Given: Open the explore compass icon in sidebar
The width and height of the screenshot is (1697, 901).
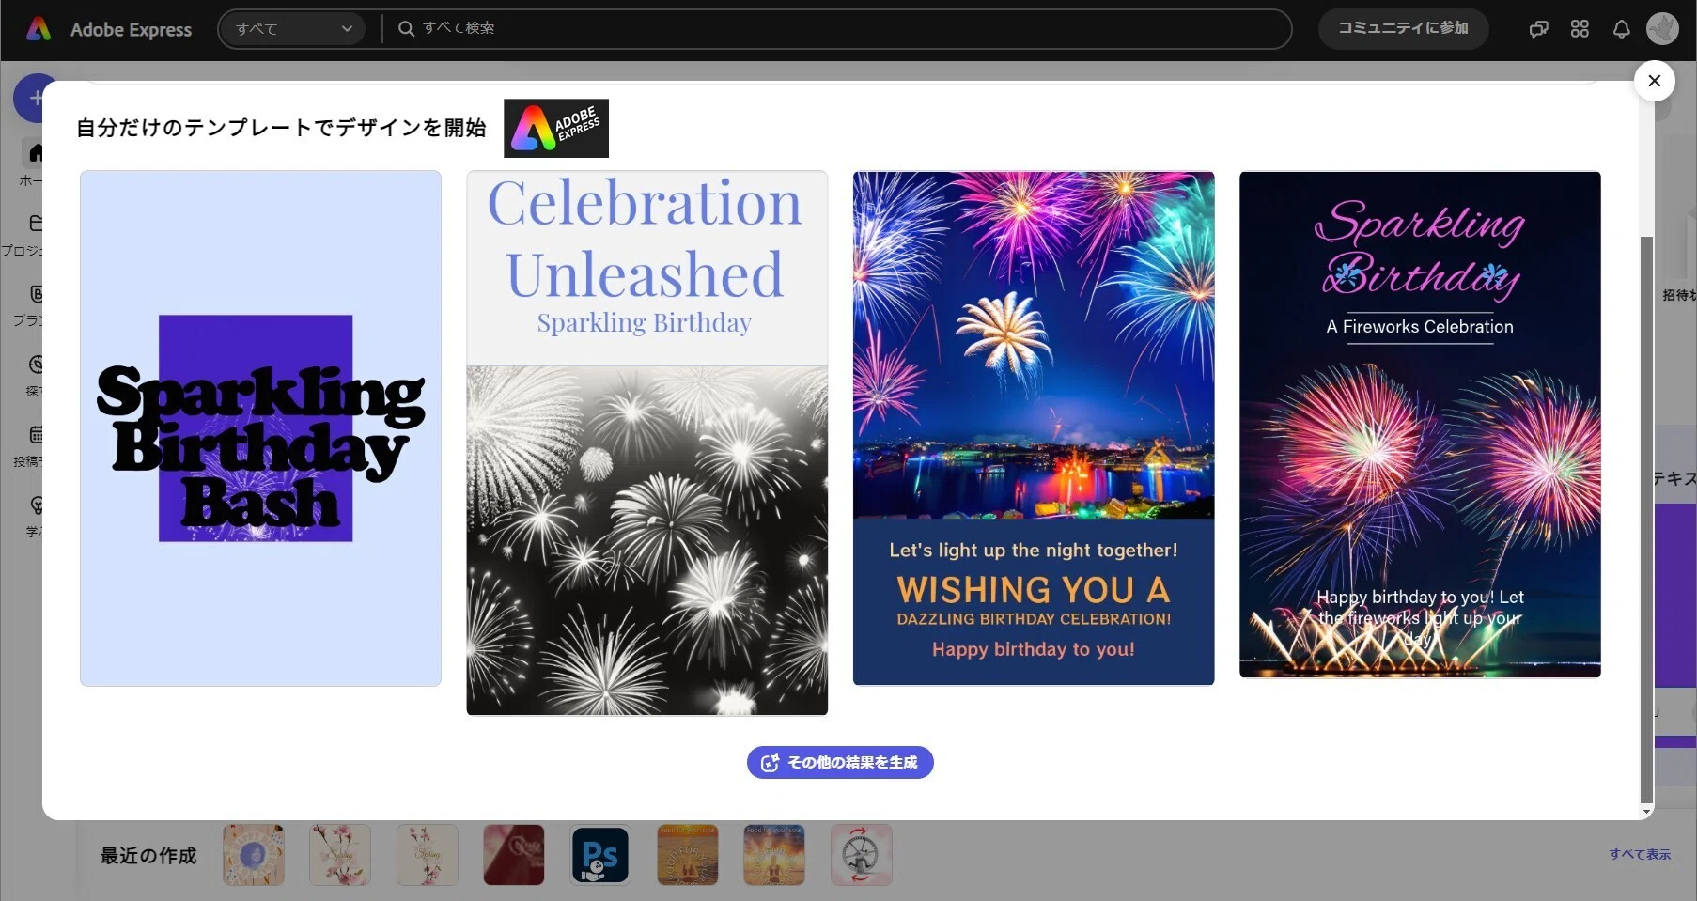Looking at the screenshot, I should point(36,365).
